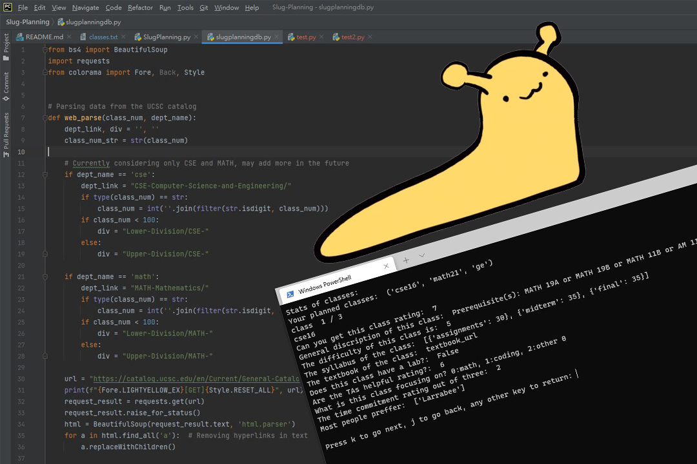The width and height of the screenshot is (697, 464).
Task: Collapse the import block fold at line 1
Action: (45, 50)
